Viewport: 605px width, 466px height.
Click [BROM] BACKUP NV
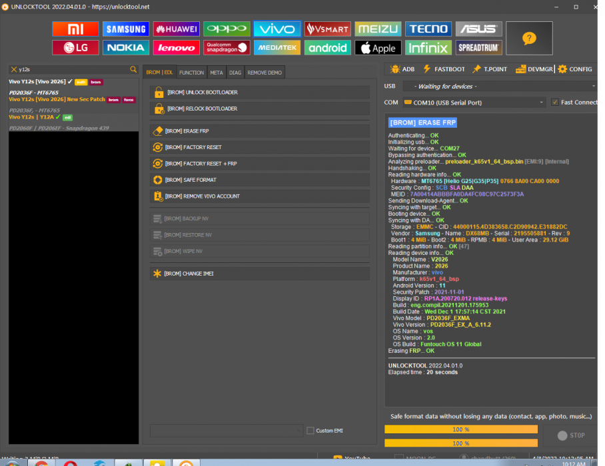point(260,218)
